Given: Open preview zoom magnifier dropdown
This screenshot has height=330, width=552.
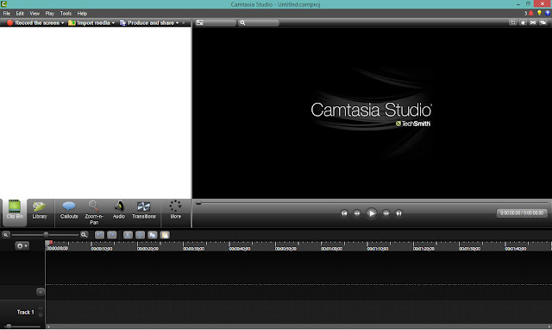Looking at the screenshot, I should [x=259, y=22].
